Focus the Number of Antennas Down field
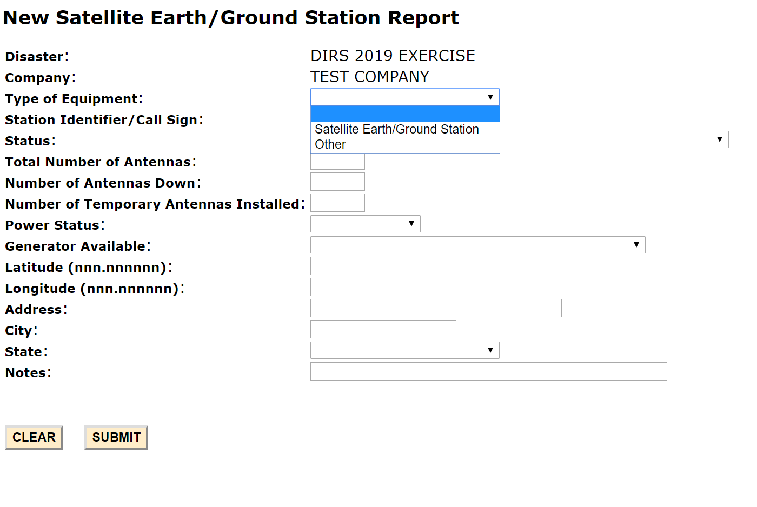The image size is (757, 507). [337, 182]
